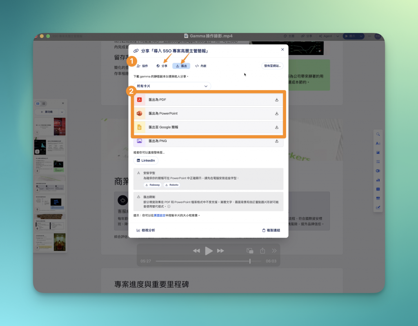Open the 所有卡片 card selection dropdown
This screenshot has height=326, width=418.
click(172, 86)
